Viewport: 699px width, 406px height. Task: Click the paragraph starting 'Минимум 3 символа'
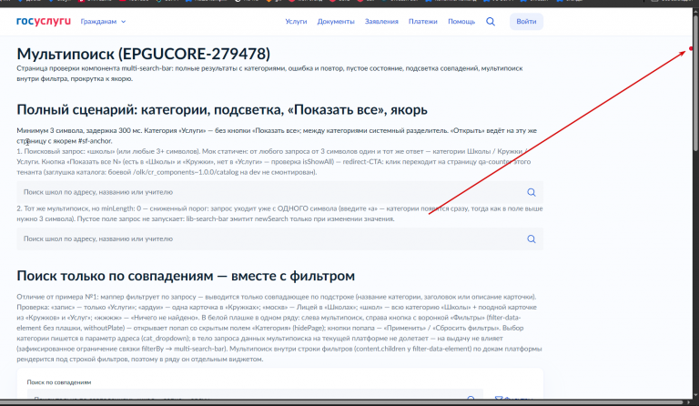tap(277, 136)
